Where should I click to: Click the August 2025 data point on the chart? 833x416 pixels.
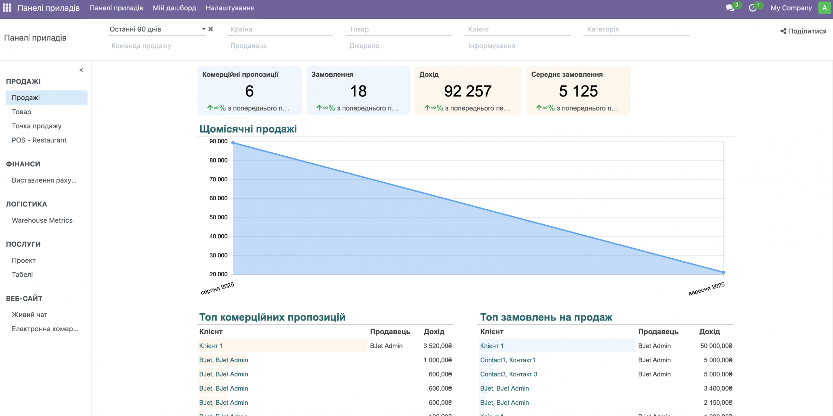233,143
